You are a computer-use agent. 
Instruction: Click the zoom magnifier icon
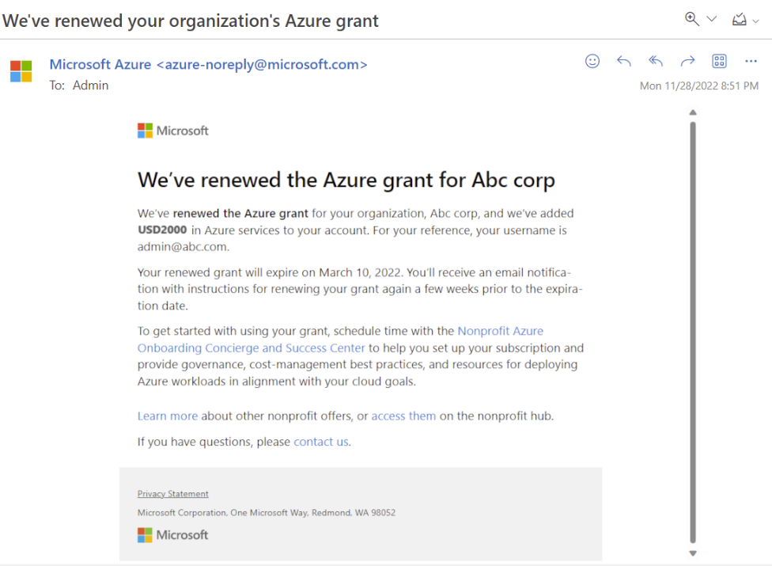692,20
